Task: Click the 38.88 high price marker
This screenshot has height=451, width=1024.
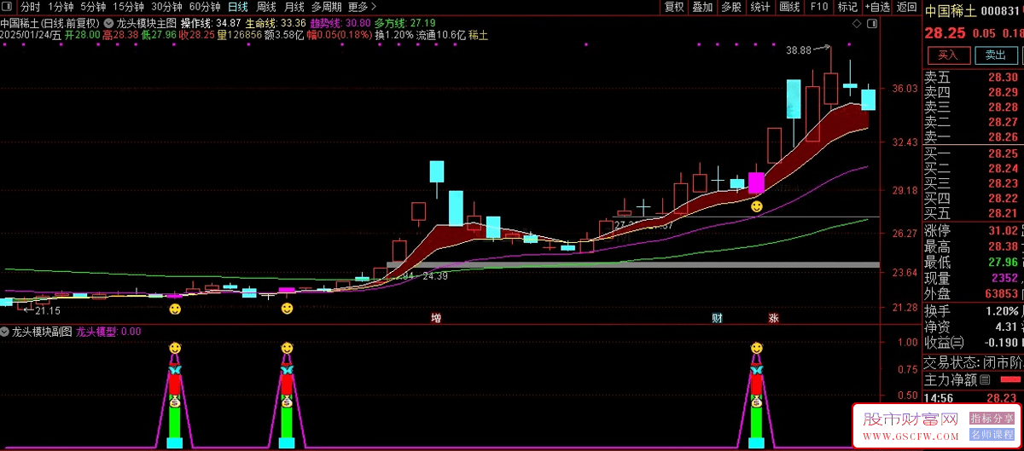Action: pos(799,50)
